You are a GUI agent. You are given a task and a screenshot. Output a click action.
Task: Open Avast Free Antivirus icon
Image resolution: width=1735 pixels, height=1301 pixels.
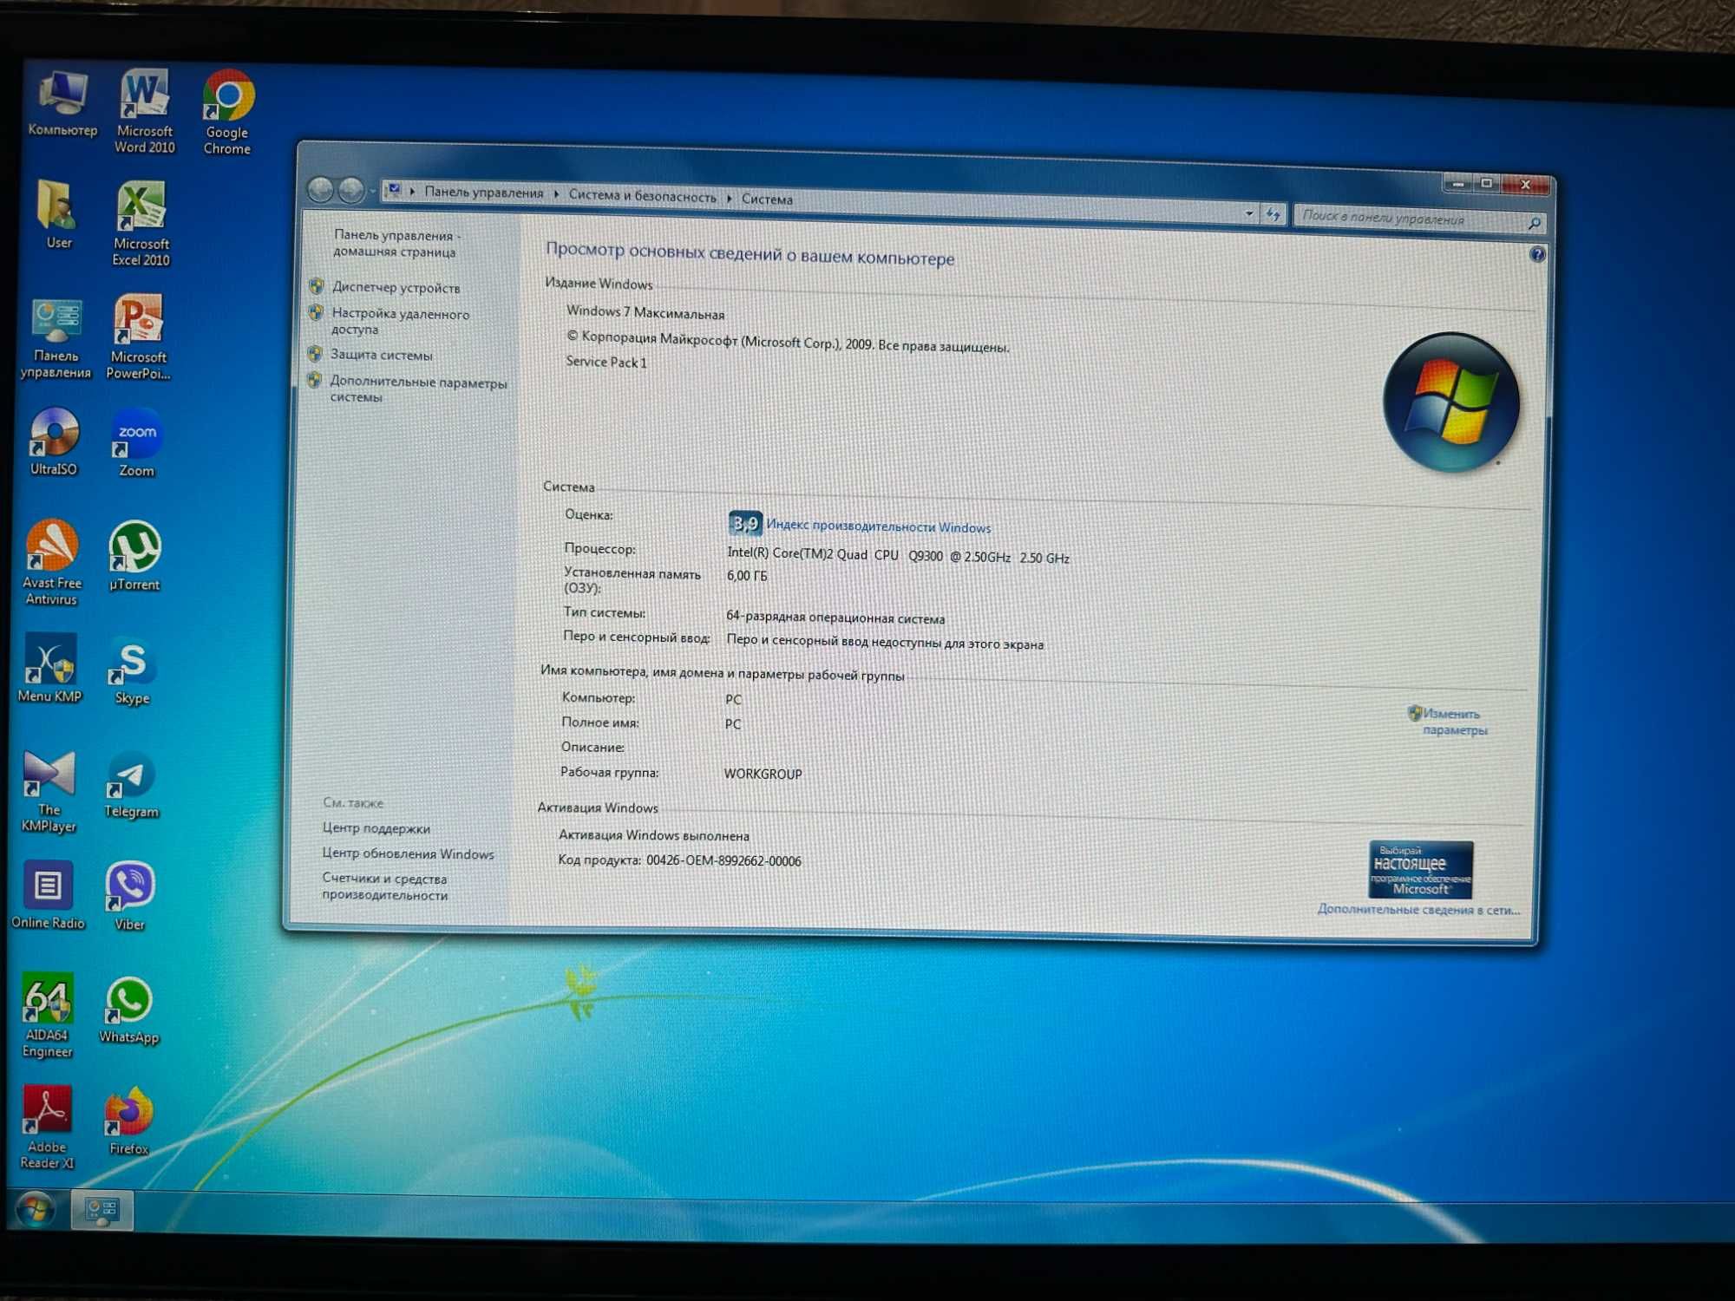pos(52,563)
